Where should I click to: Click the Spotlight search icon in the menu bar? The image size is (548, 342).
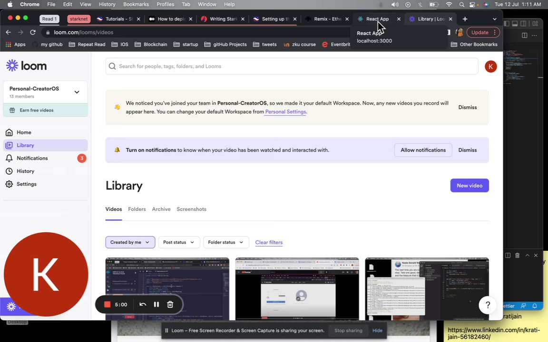pyautogui.click(x=462, y=4)
